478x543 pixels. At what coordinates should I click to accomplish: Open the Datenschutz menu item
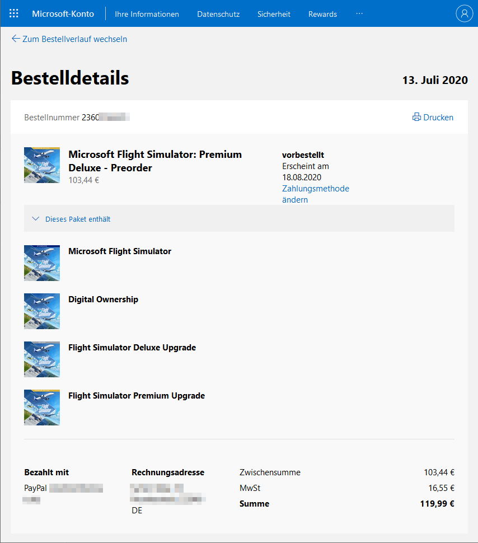(x=218, y=14)
